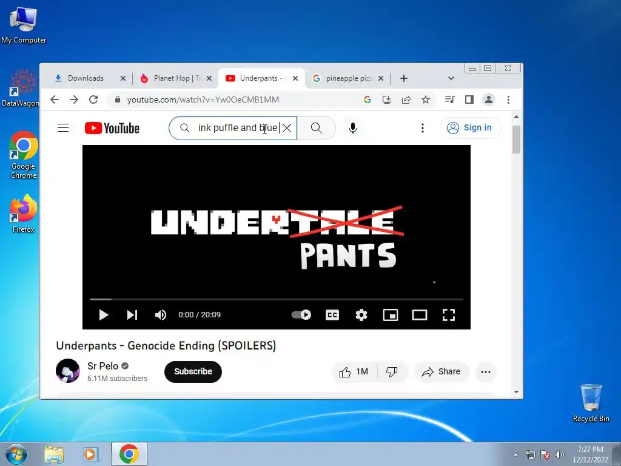Open taskbar clock showing 7:27 PM
This screenshot has height=466, width=621.
590,454
